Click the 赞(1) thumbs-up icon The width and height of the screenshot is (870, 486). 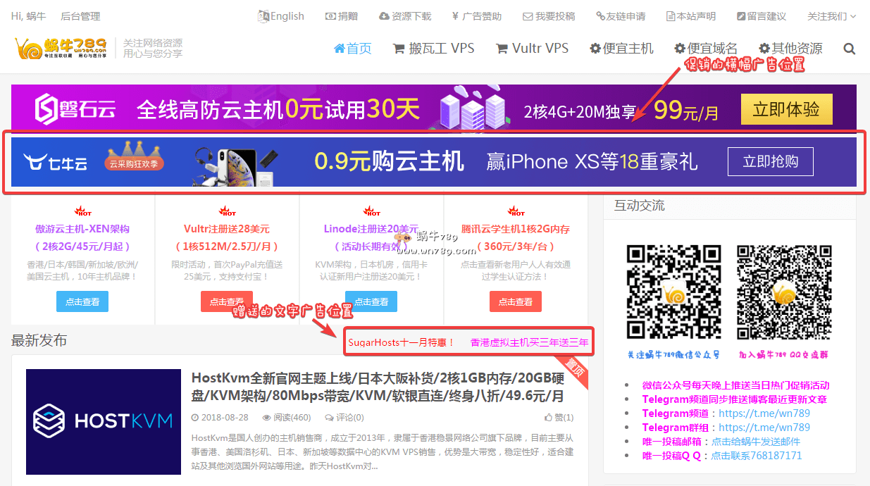tap(549, 418)
